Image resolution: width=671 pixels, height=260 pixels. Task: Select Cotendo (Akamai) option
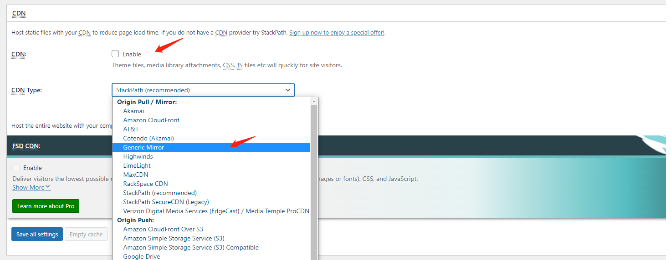211,138
